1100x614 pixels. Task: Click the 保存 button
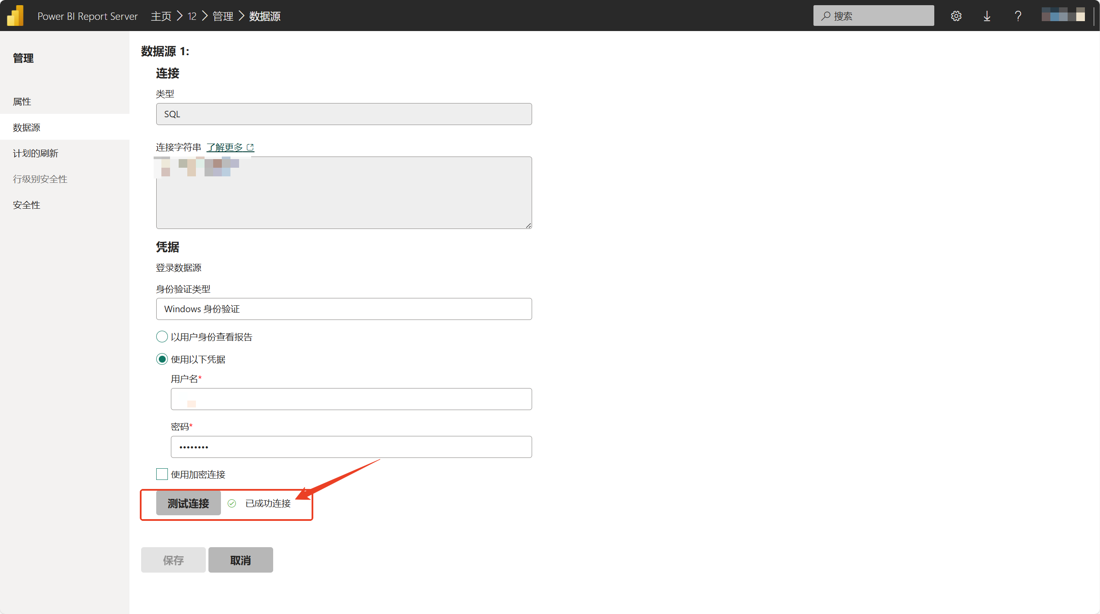(173, 560)
